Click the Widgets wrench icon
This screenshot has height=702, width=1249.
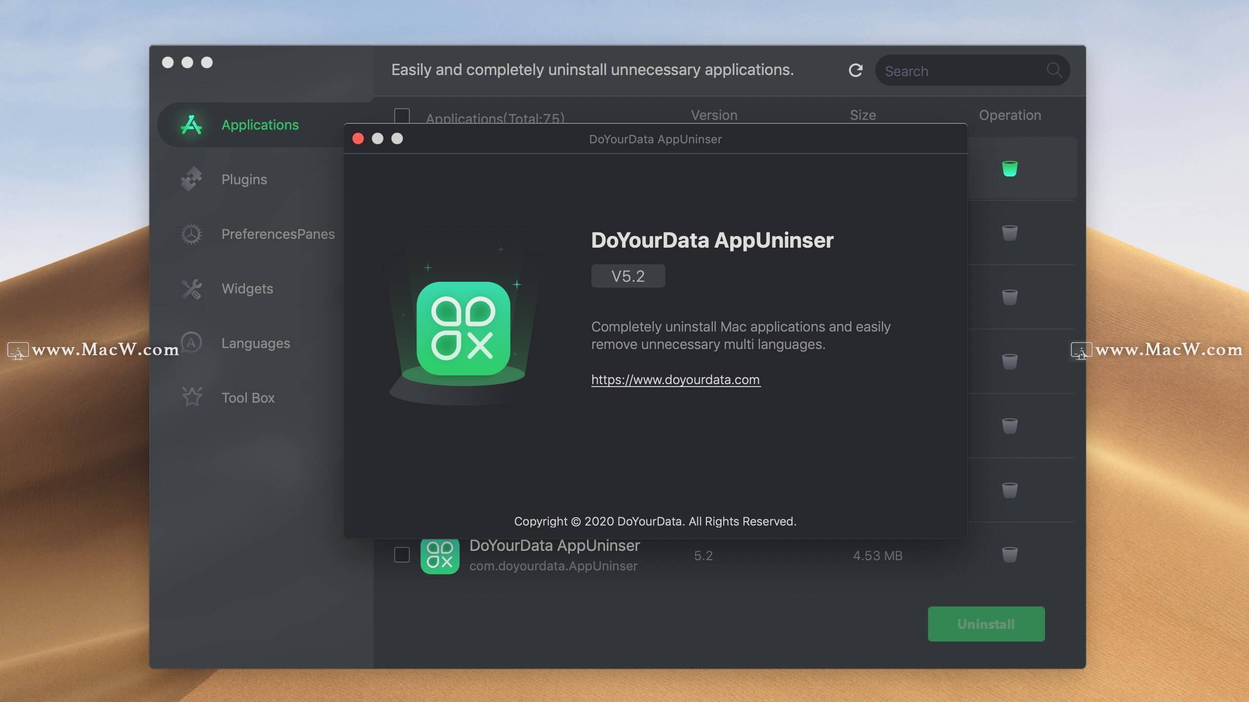point(191,289)
